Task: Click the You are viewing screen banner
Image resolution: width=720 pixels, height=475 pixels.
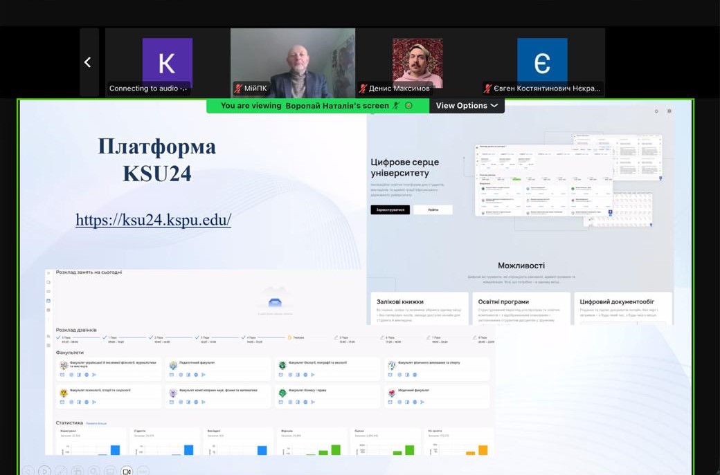Action: [305, 106]
